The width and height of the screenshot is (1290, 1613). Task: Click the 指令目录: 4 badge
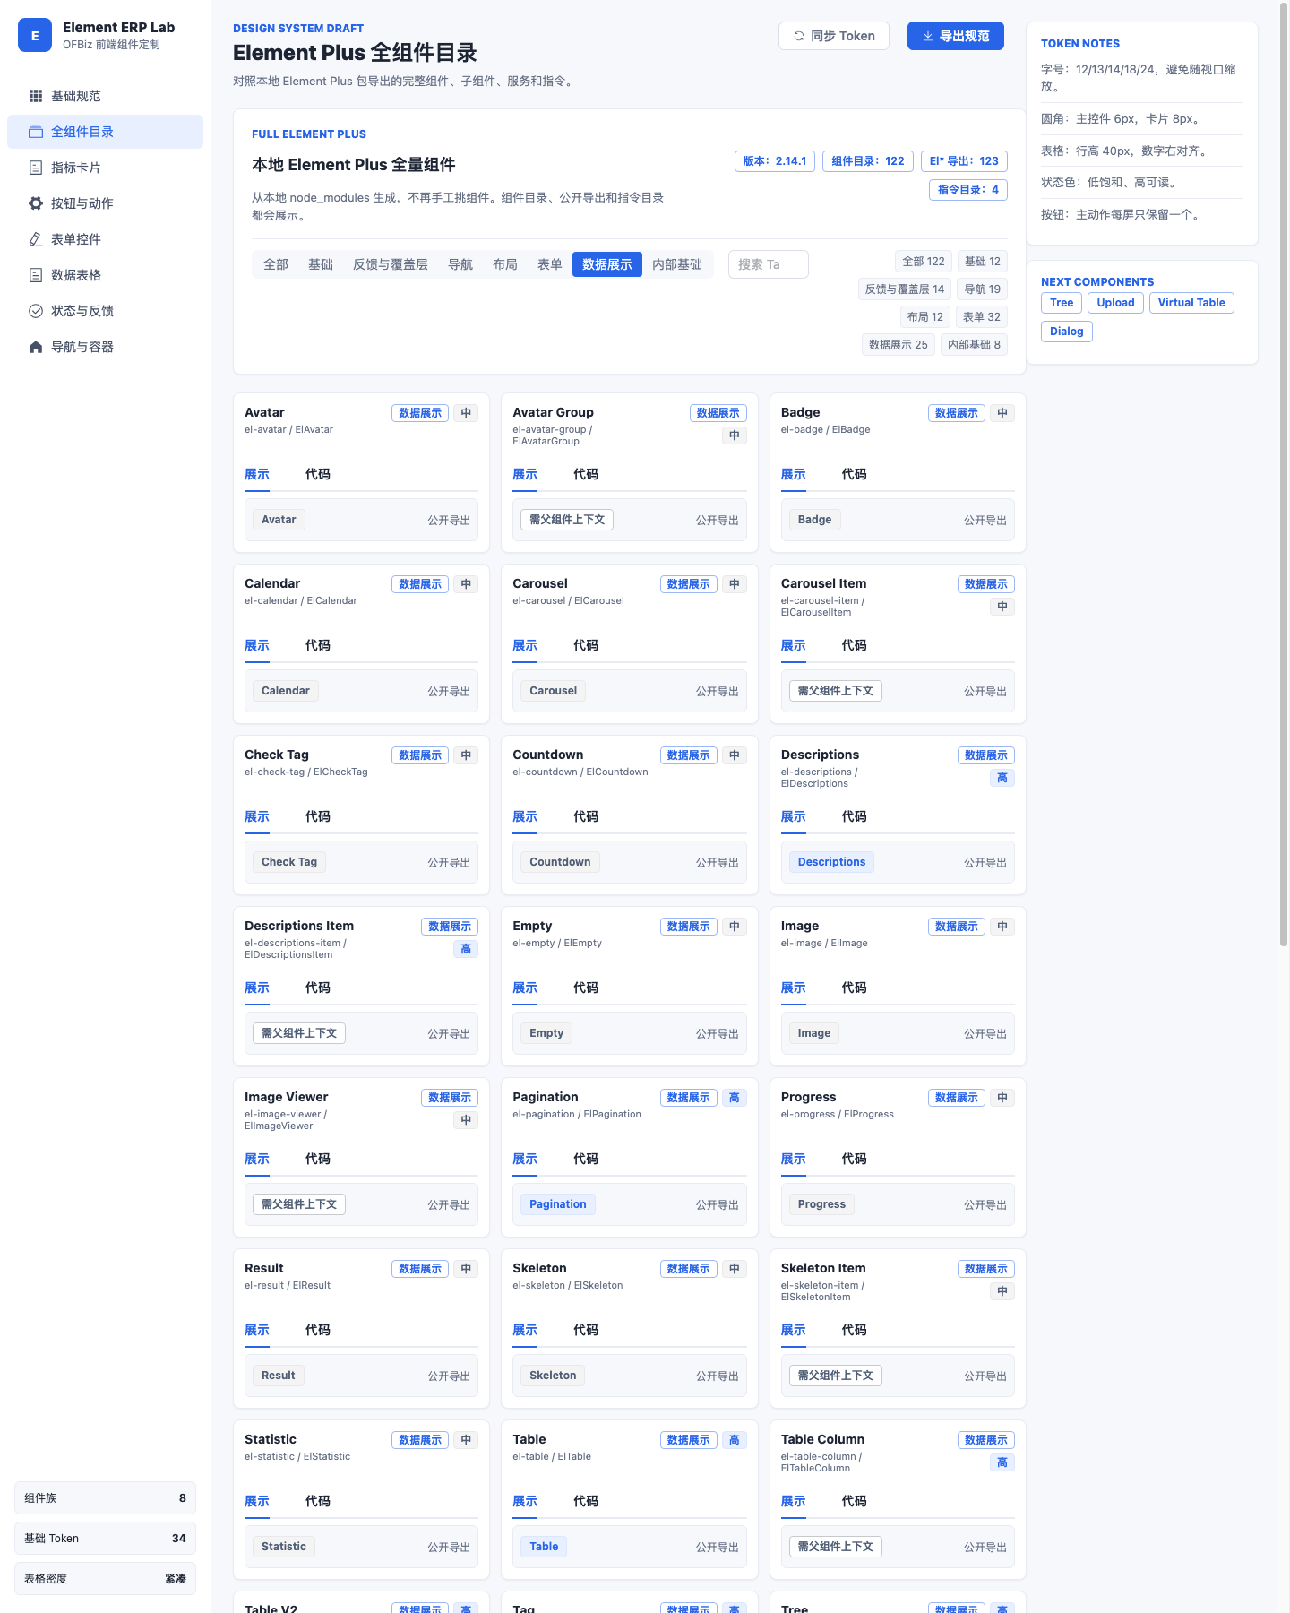pos(968,190)
